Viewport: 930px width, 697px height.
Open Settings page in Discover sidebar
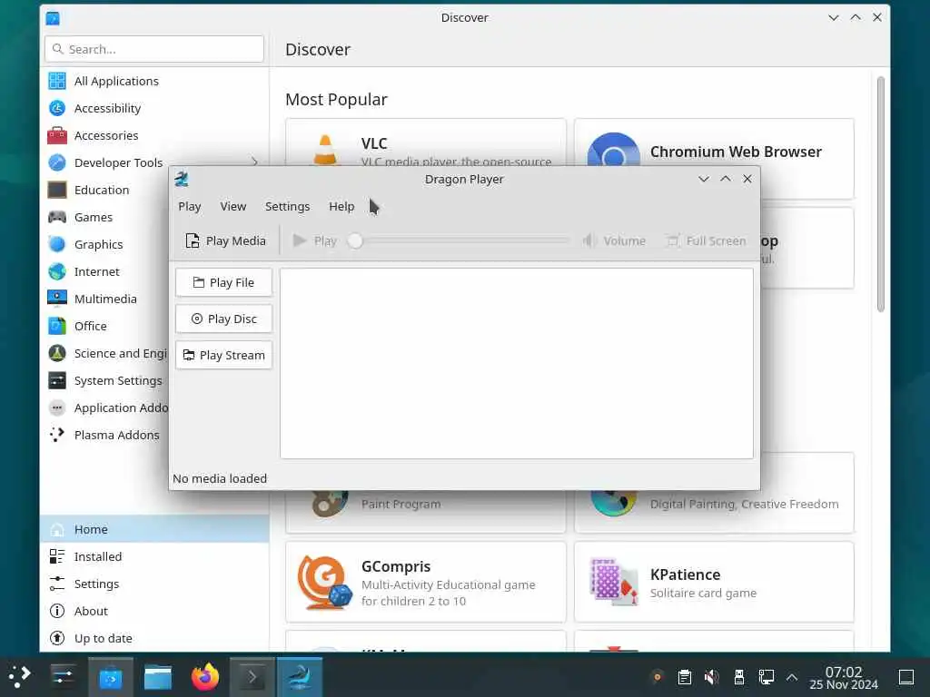pyautogui.click(x=154, y=584)
